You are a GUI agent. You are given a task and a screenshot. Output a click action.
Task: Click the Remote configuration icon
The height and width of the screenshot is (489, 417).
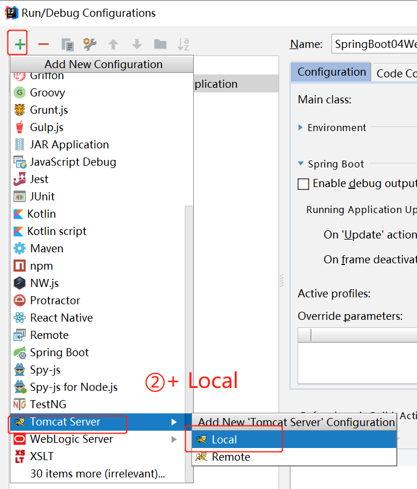(20, 335)
